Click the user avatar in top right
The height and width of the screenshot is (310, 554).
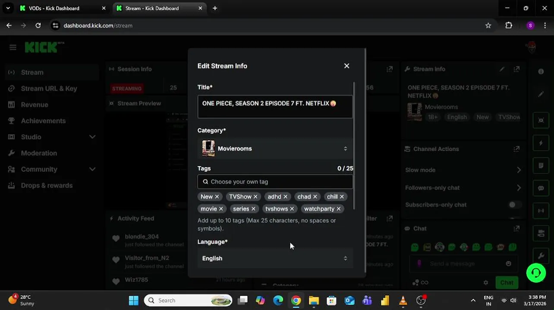(532, 46)
